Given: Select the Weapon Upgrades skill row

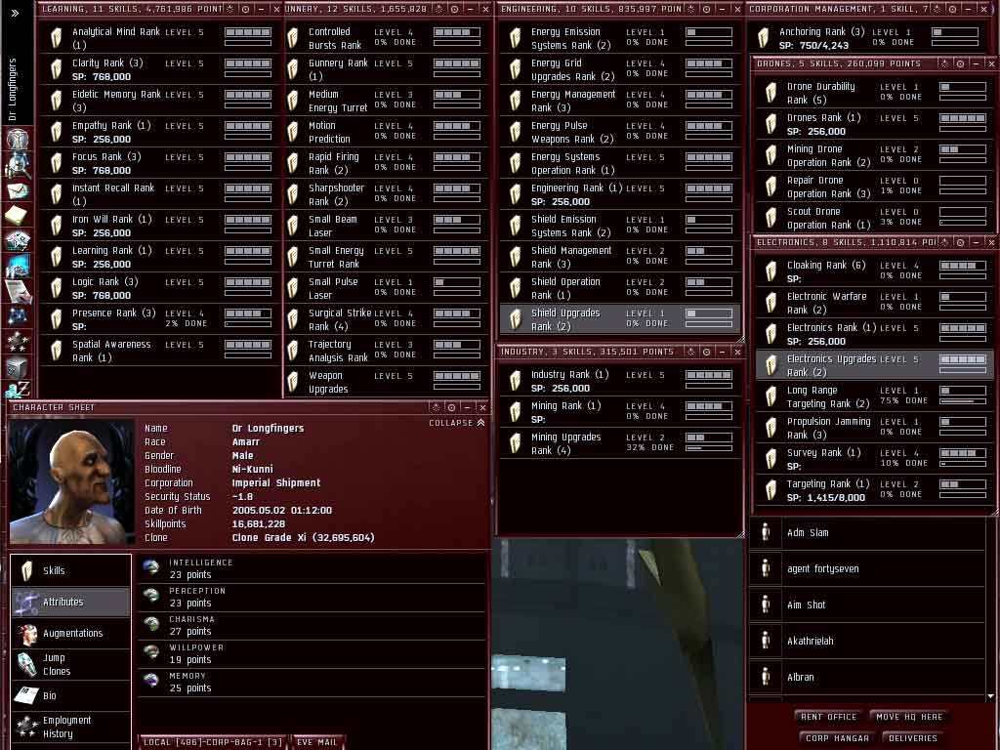Looking at the screenshot, I should (386, 382).
